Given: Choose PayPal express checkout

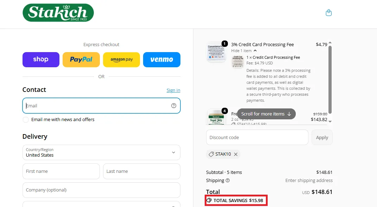Looking at the screenshot, I should click(81, 59).
